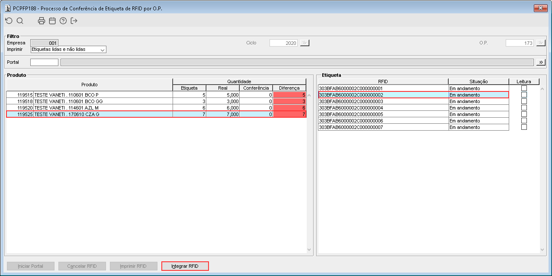
Task: Select product row 119518 TESTE VANETI . 110601 BCO GG
Action: (156, 101)
